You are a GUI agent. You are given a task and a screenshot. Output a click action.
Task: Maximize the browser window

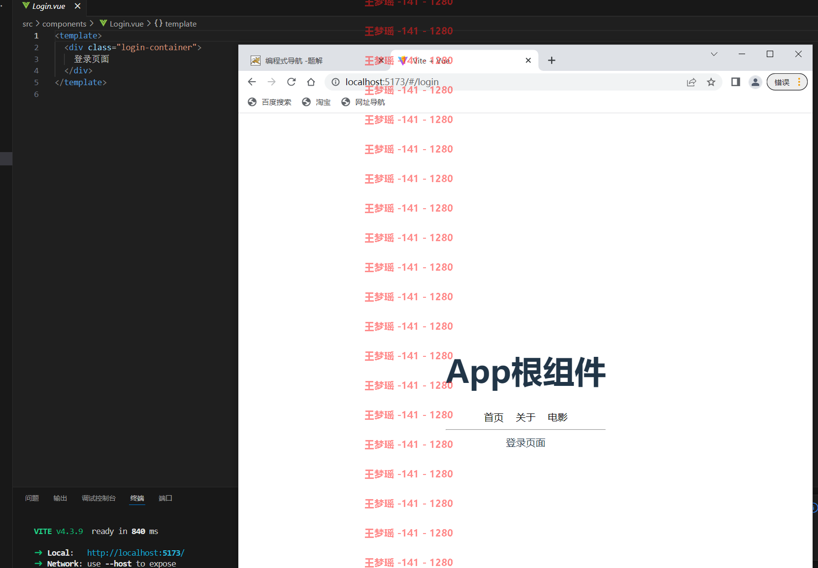click(x=770, y=54)
